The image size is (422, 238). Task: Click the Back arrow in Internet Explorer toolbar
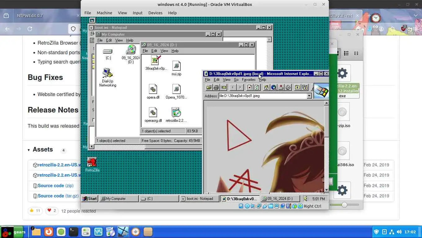[x=232, y=88]
